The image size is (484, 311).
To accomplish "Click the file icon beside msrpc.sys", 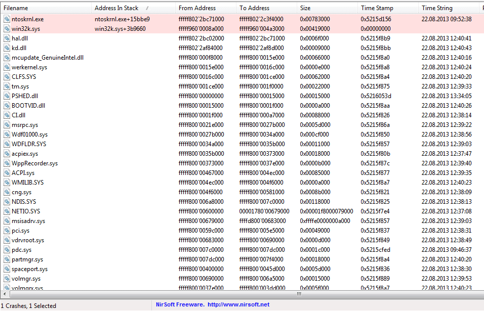I will point(7,125).
